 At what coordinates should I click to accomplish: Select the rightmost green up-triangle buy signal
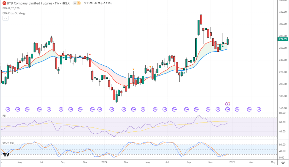pos(223,46)
